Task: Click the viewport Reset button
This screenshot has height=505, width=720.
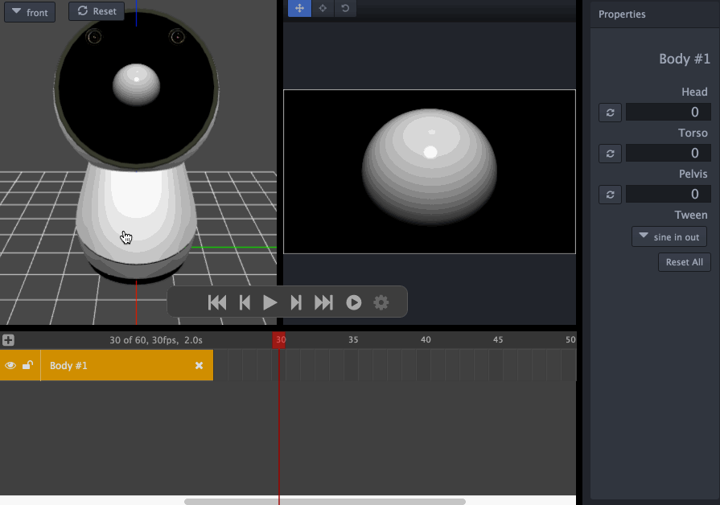Action: coord(97,11)
